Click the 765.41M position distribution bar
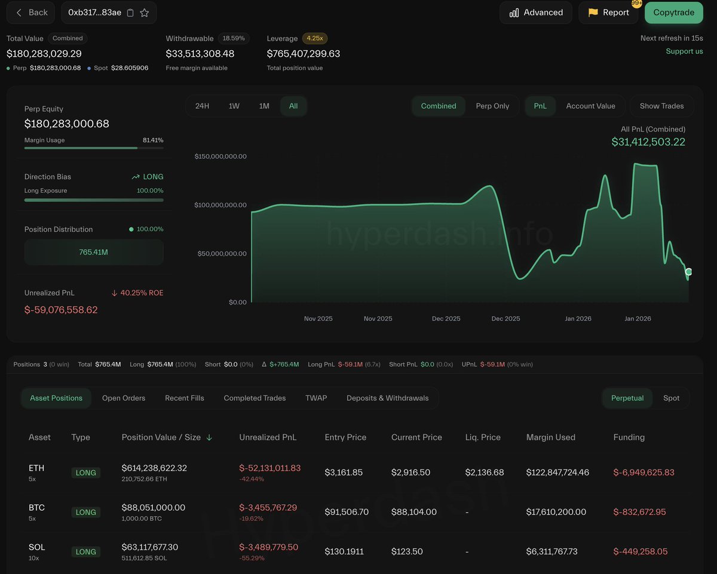 click(x=94, y=252)
